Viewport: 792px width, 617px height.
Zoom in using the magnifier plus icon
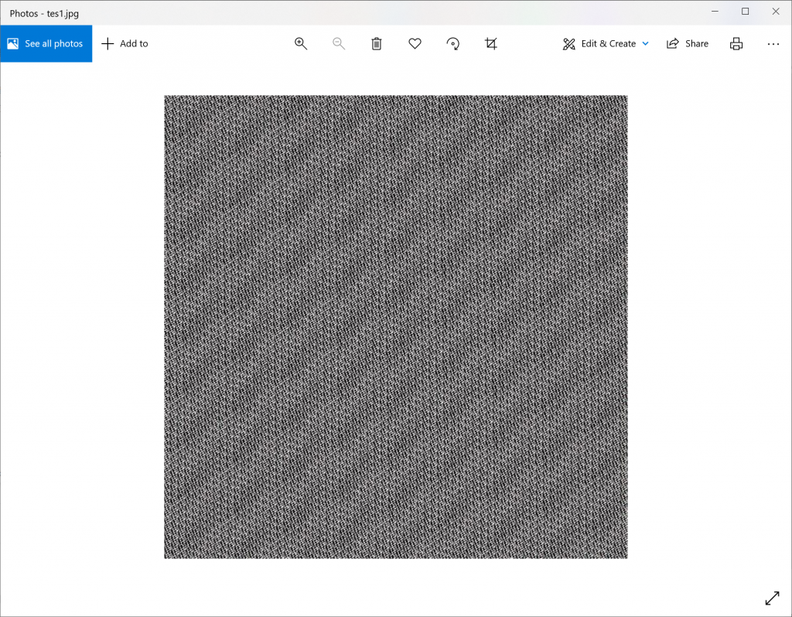click(x=301, y=44)
